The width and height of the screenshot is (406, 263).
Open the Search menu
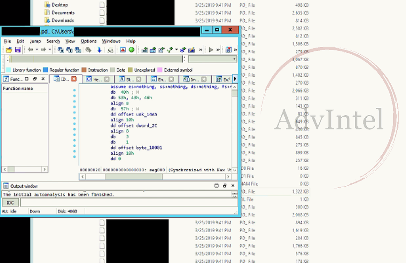point(53,41)
